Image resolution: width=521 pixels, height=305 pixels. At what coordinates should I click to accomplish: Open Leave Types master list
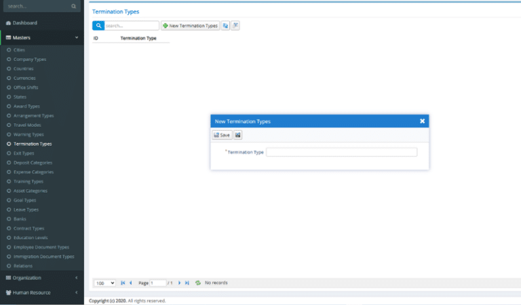[26, 209]
